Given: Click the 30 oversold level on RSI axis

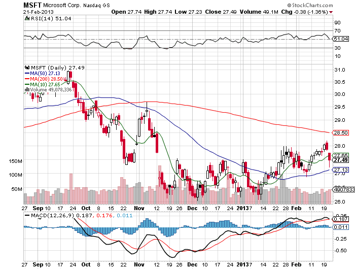Looking at the screenshot, I should coord(337,48).
